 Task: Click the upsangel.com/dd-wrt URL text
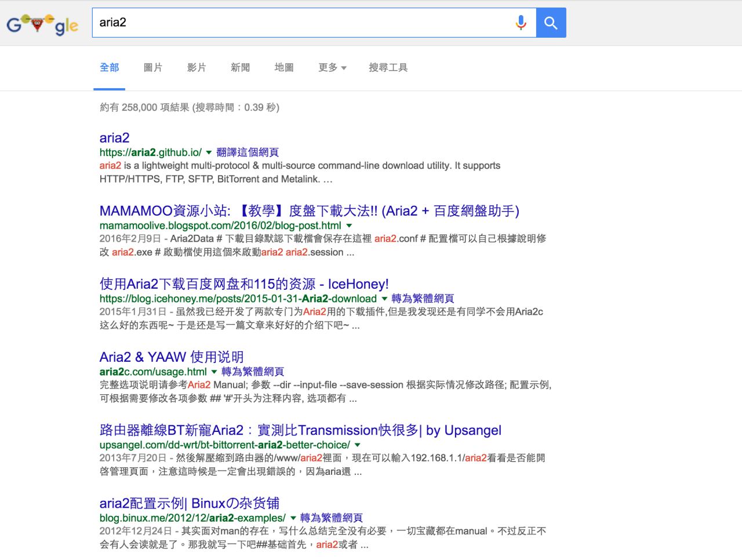tap(225, 445)
